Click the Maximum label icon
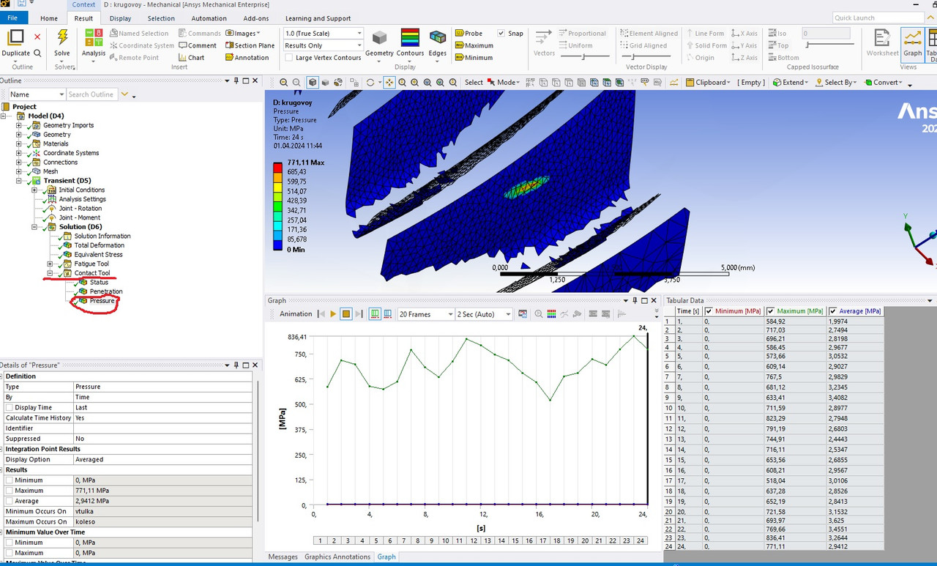This screenshot has width=937, height=566. tap(459, 45)
